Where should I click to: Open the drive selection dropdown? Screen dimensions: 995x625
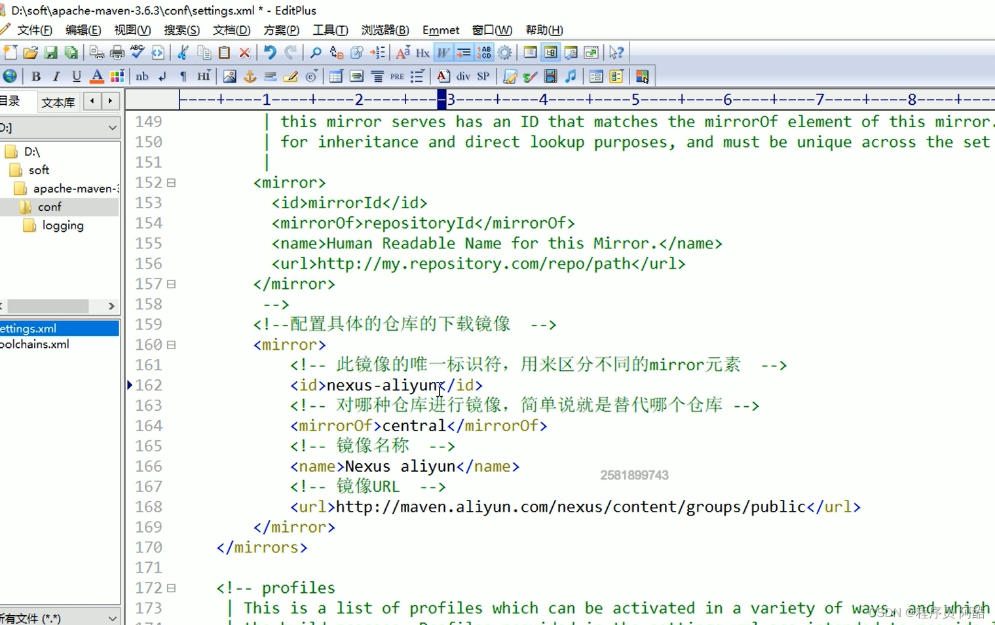[112, 128]
